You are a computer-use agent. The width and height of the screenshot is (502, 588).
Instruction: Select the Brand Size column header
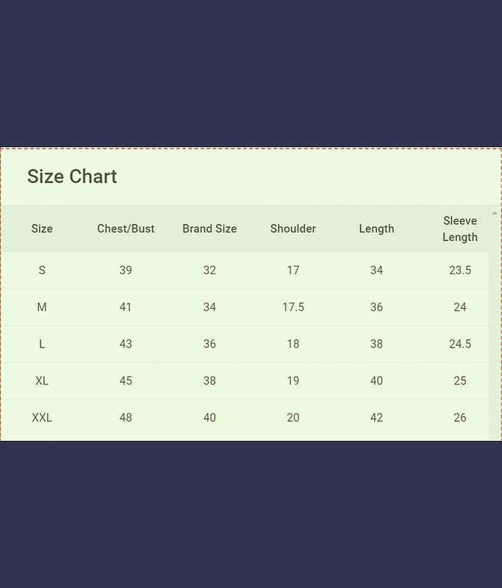tap(209, 229)
